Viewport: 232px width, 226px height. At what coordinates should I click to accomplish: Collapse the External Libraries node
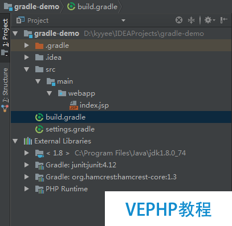pyautogui.click(x=15, y=141)
